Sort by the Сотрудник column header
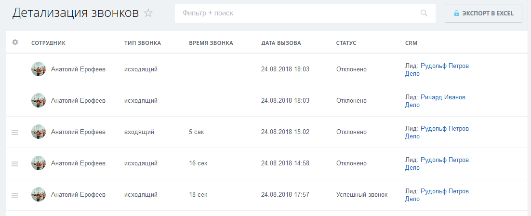 (49, 43)
